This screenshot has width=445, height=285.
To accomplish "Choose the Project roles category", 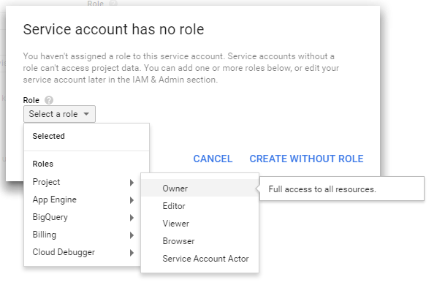I will 83,182.
